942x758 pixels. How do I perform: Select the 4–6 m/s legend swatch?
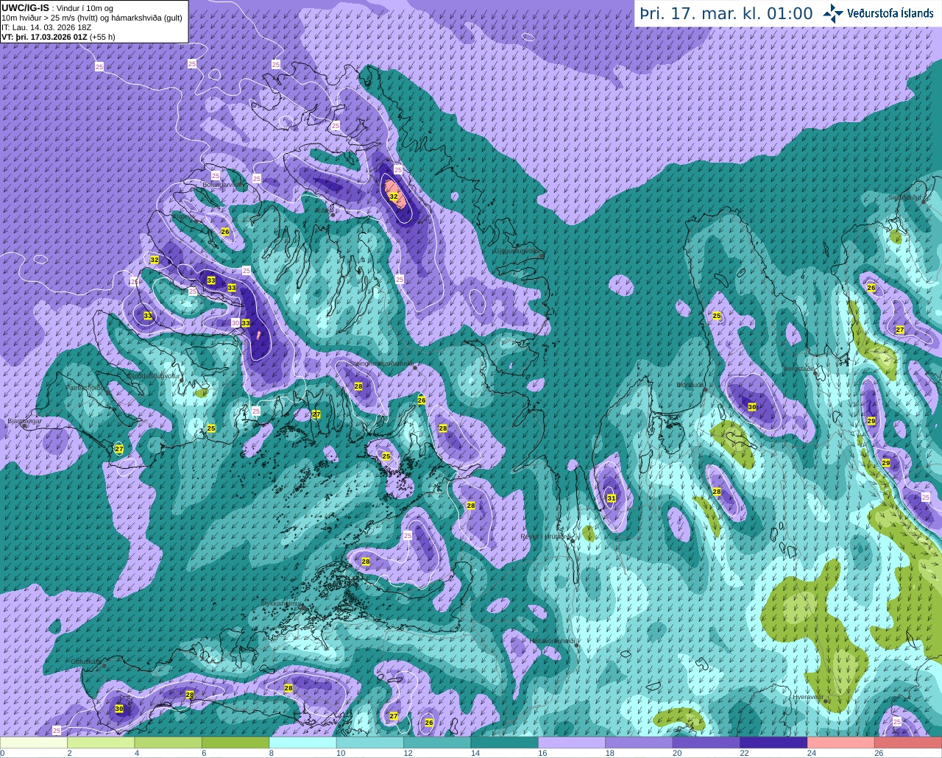pyautogui.click(x=169, y=743)
